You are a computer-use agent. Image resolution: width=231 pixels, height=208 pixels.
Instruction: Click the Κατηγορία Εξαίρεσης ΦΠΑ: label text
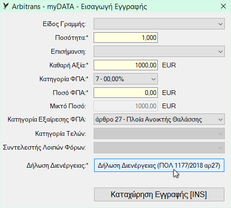tap(47, 120)
